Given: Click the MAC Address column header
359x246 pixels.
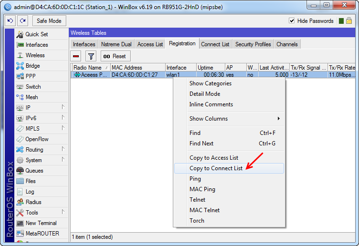Looking at the screenshot, I should [138, 68].
